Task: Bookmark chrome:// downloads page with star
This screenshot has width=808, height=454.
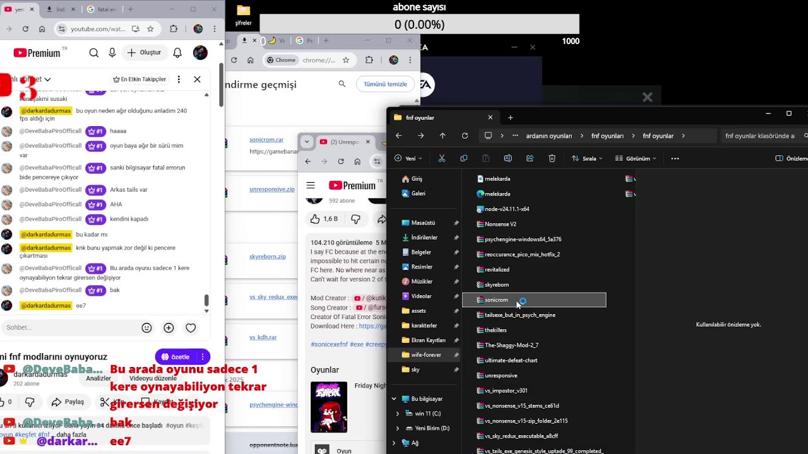Action: [346, 60]
